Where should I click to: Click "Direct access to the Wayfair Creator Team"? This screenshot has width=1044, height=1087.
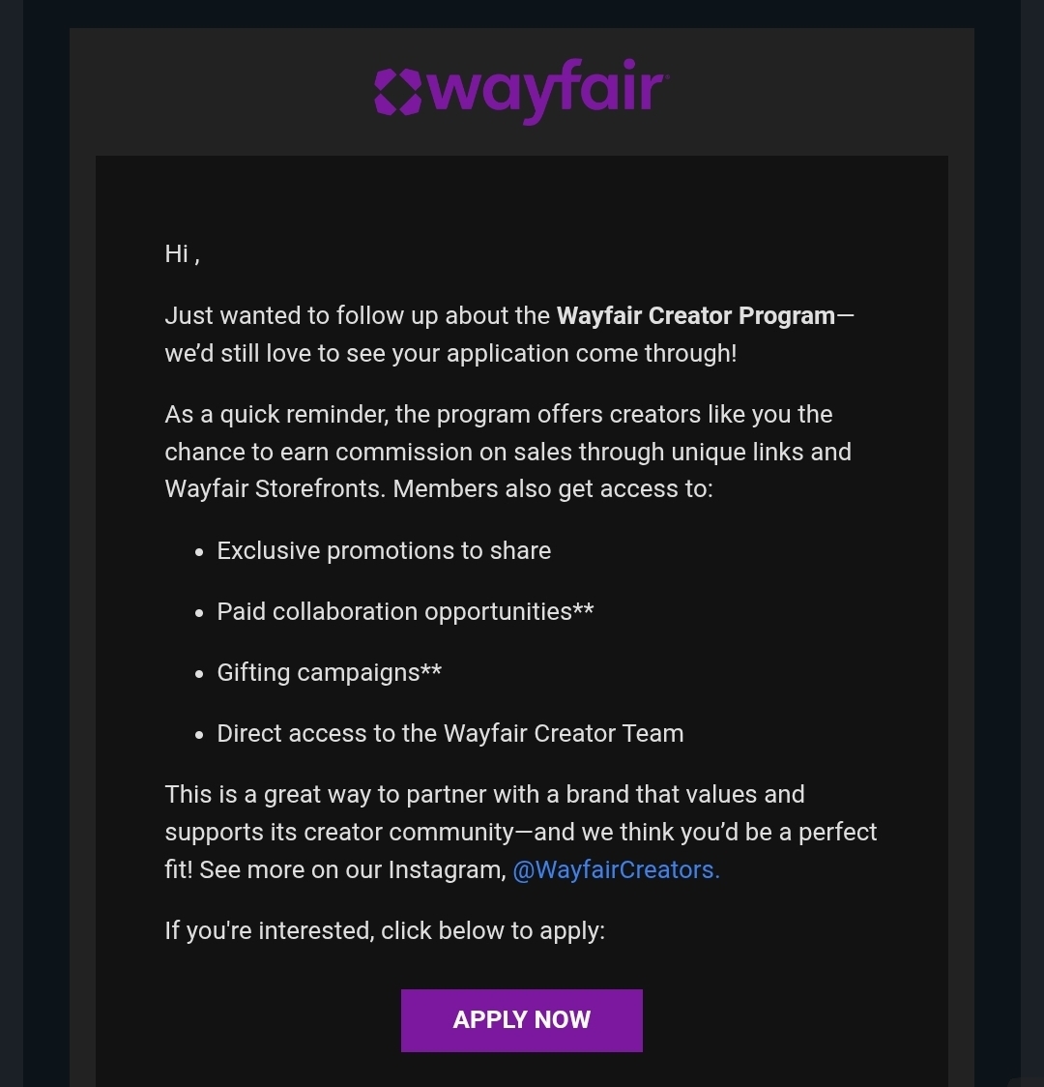tap(450, 734)
